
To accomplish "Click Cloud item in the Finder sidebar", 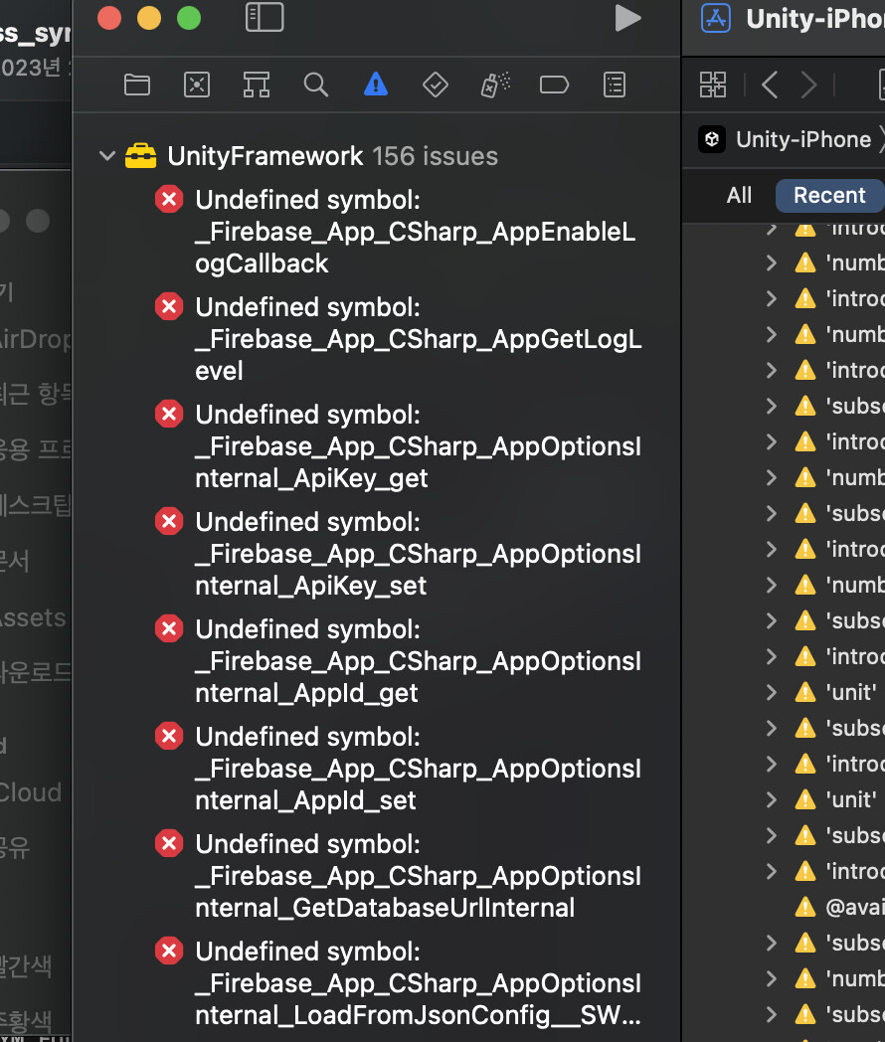I will point(31,792).
